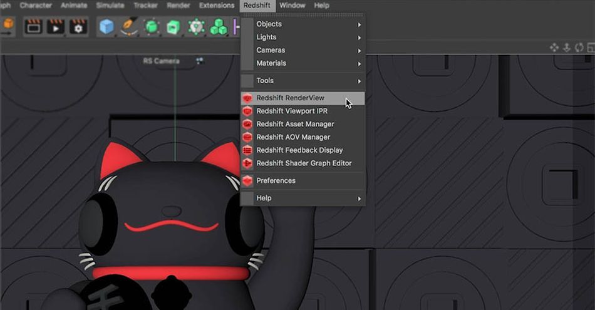Open the Help menu in menu bar
This screenshot has width=595, height=310.
click(x=321, y=6)
